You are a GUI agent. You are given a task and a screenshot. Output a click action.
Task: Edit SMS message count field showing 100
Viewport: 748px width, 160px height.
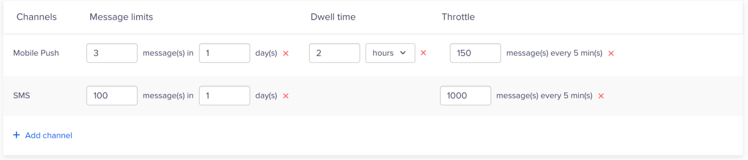(x=112, y=95)
